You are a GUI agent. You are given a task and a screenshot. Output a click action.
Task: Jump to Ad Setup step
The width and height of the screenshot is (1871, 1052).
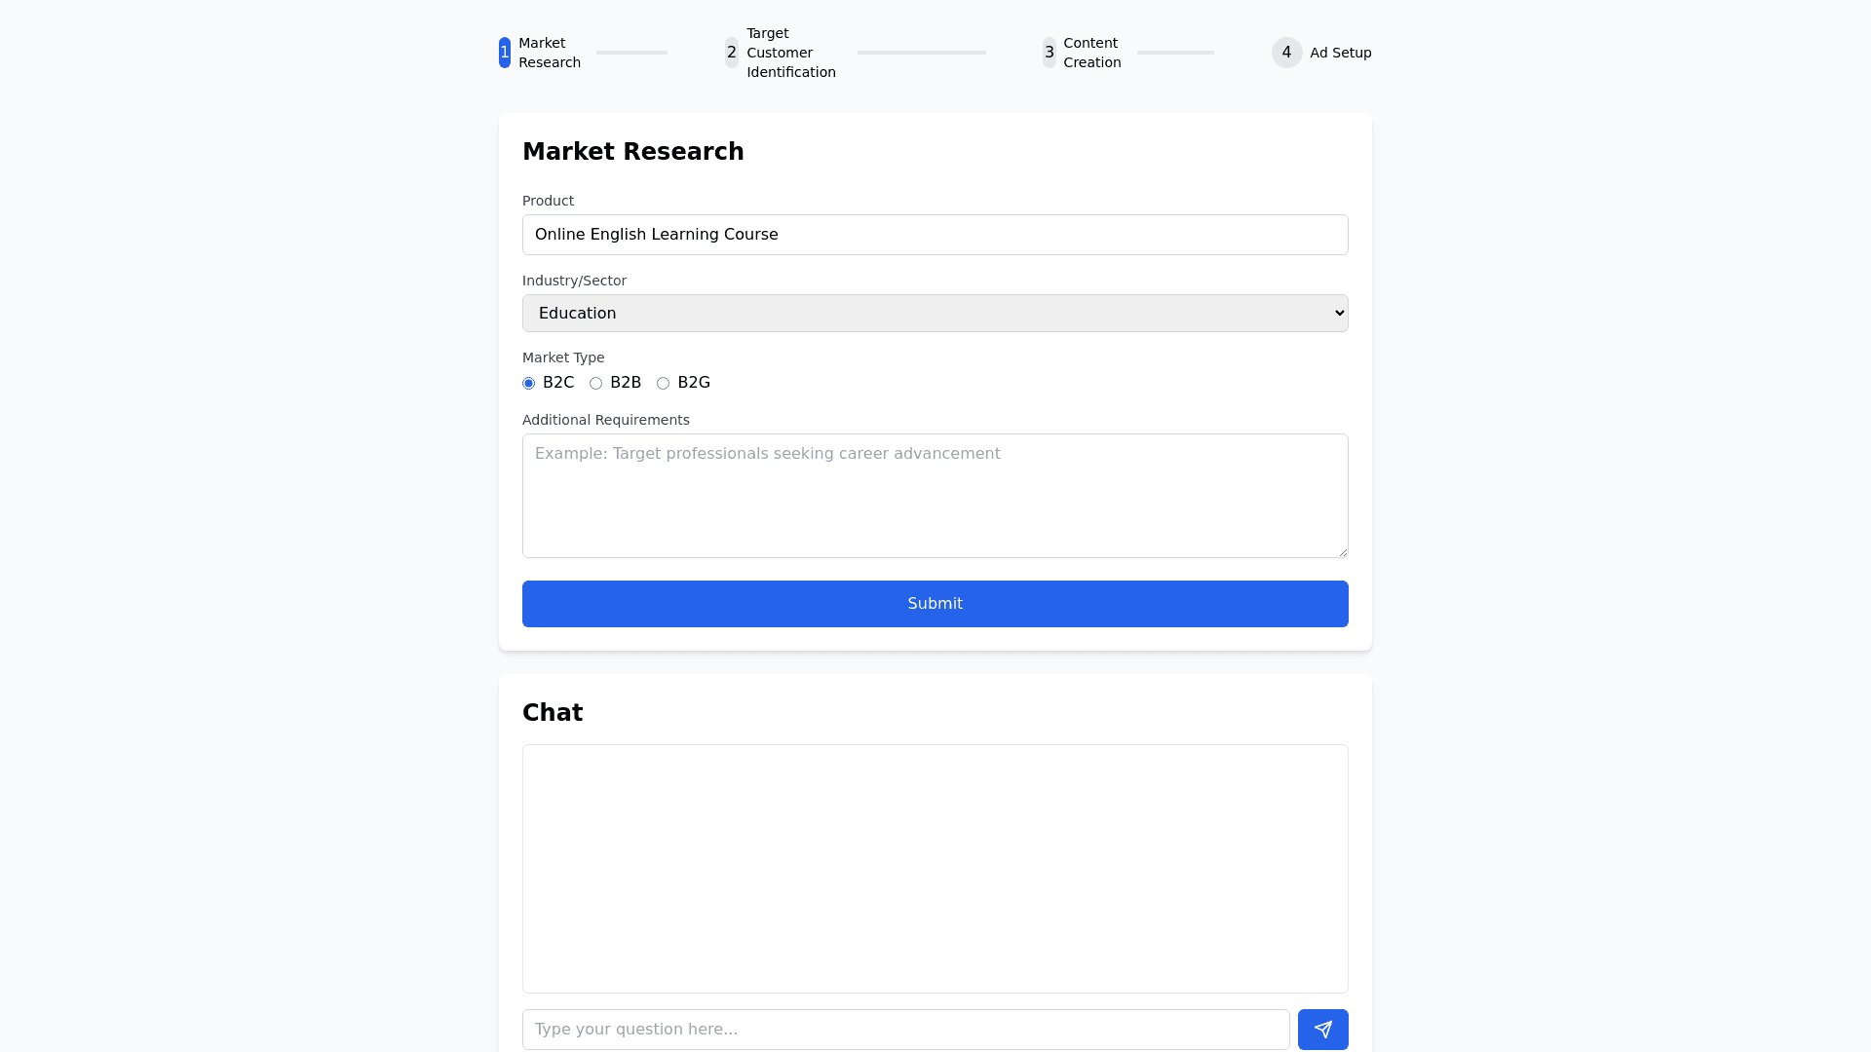(x=1340, y=53)
